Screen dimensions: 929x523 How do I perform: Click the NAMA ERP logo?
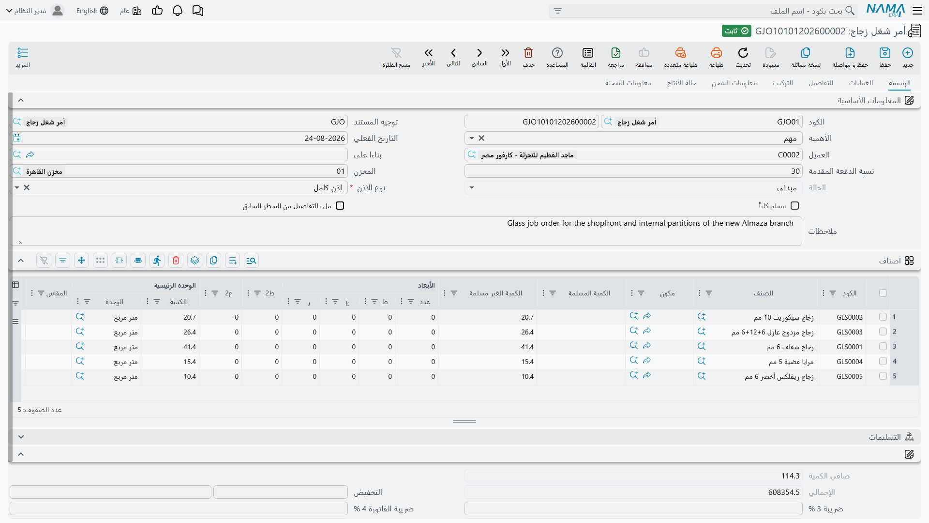click(885, 10)
